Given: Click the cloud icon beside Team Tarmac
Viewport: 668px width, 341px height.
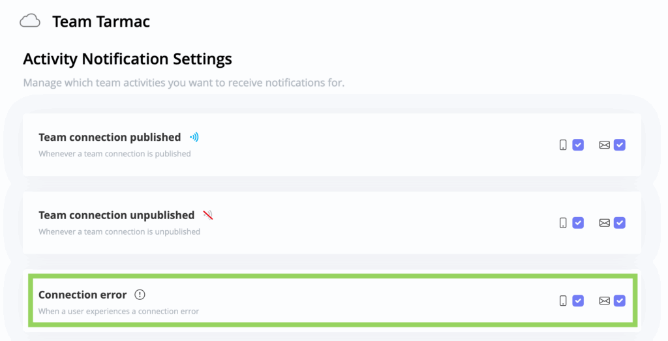Looking at the screenshot, I should [30, 22].
